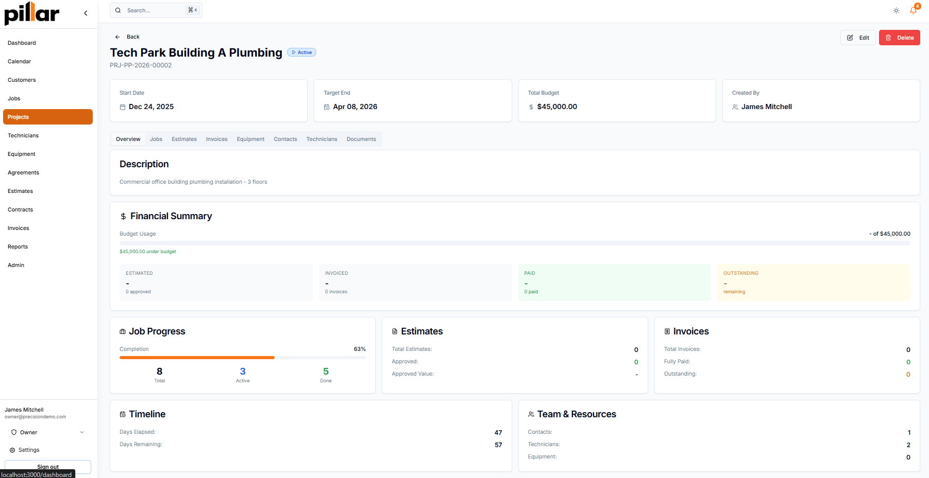Collapse the sidebar with the chevron arrow
The height and width of the screenshot is (478, 929).
tap(86, 13)
